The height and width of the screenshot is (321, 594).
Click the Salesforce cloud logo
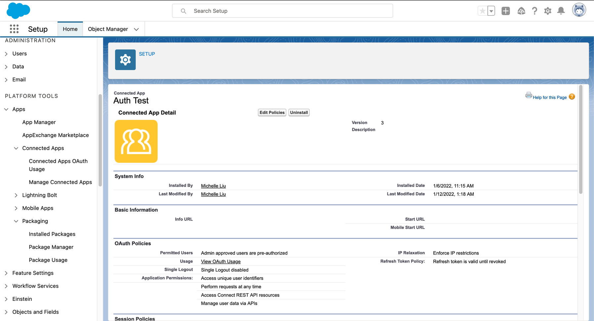click(x=18, y=11)
